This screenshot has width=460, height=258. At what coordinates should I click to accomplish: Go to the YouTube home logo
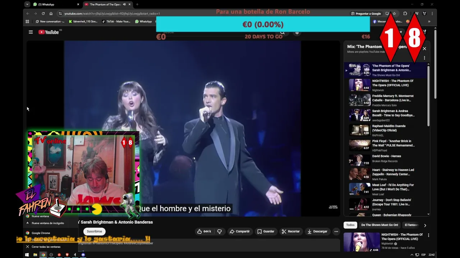tap(49, 32)
